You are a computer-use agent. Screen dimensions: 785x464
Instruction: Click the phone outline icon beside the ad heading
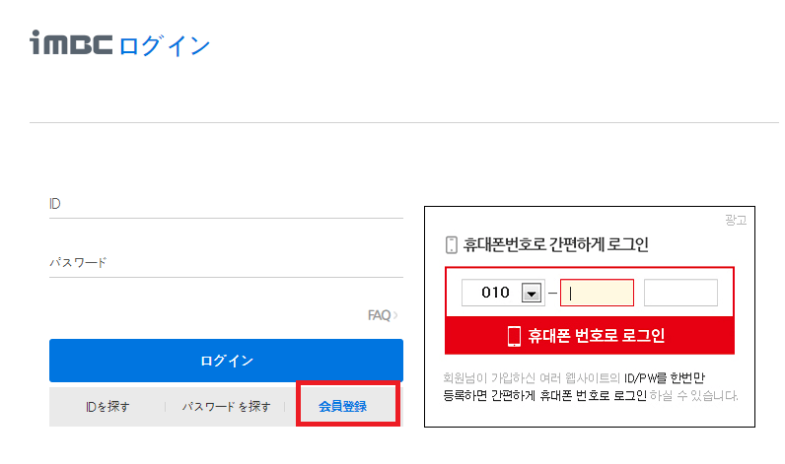click(451, 245)
